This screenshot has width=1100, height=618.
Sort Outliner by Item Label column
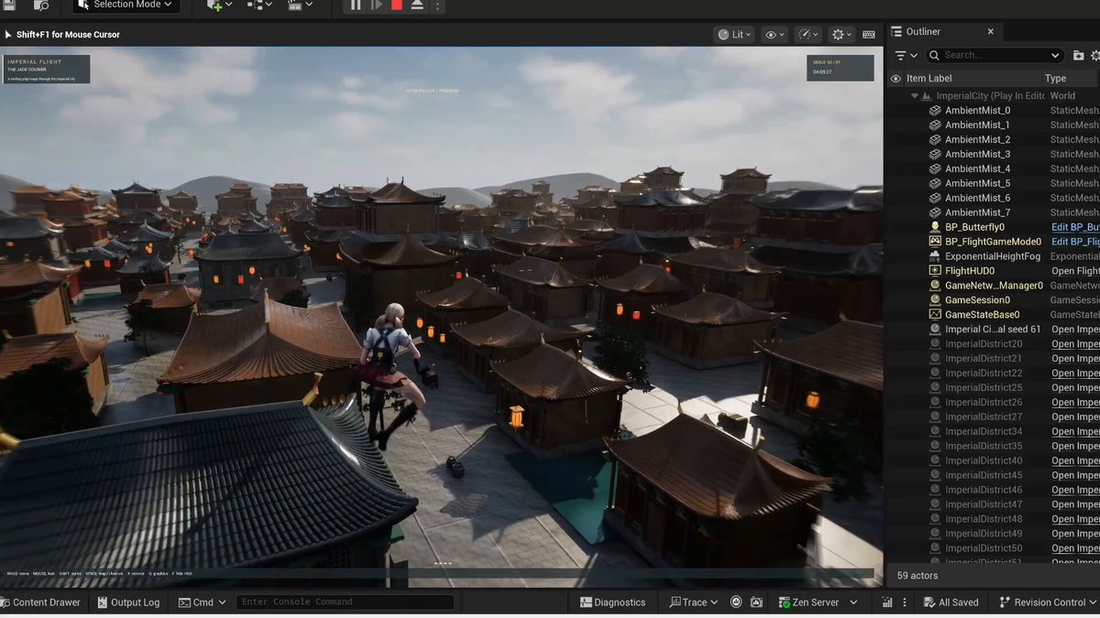click(929, 79)
